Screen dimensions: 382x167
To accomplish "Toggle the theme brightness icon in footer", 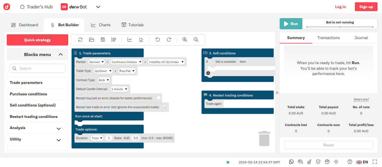I will click(336, 162).
